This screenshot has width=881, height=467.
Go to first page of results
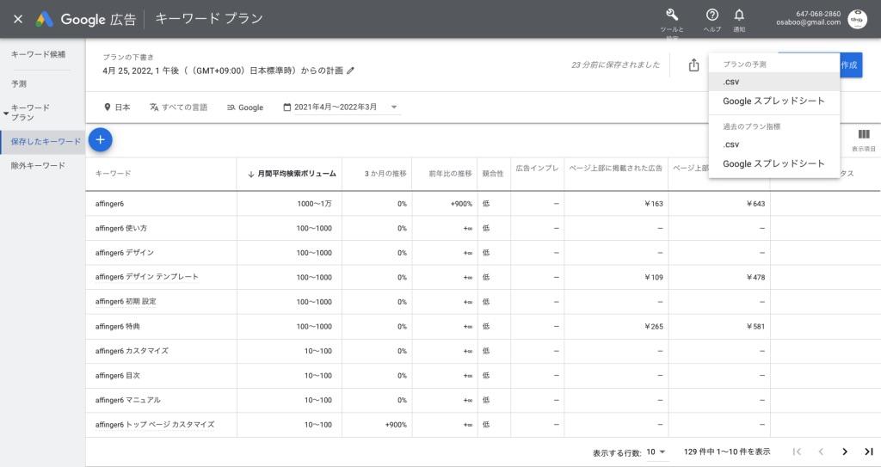pyautogui.click(x=797, y=452)
